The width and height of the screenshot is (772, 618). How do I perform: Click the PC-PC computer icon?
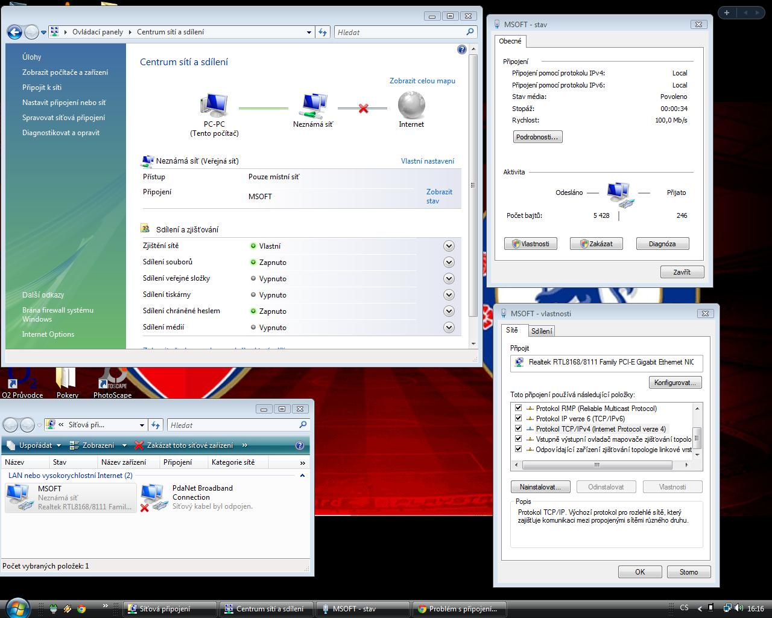pyautogui.click(x=214, y=106)
